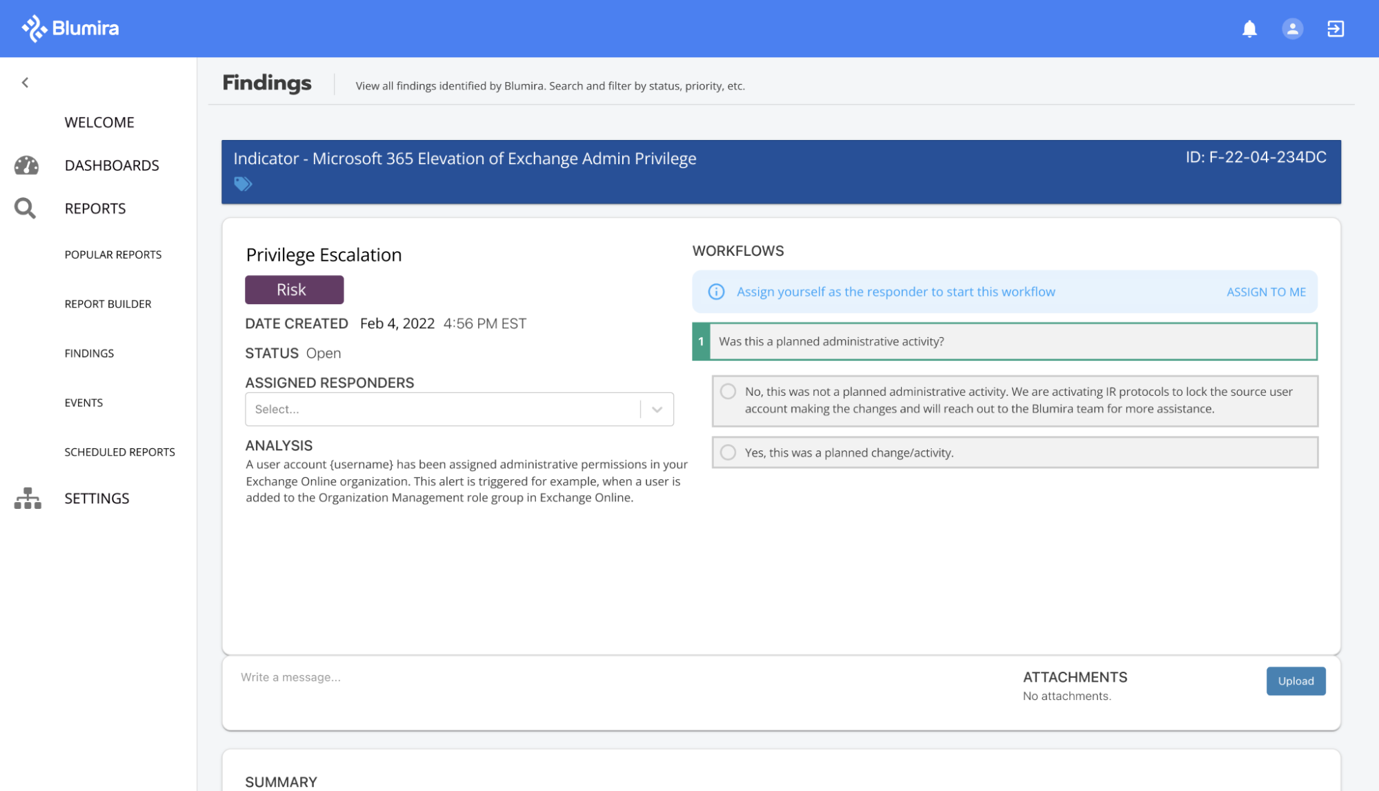The width and height of the screenshot is (1379, 791).
Task: Click the Upload button
Action: [1296, 681]
